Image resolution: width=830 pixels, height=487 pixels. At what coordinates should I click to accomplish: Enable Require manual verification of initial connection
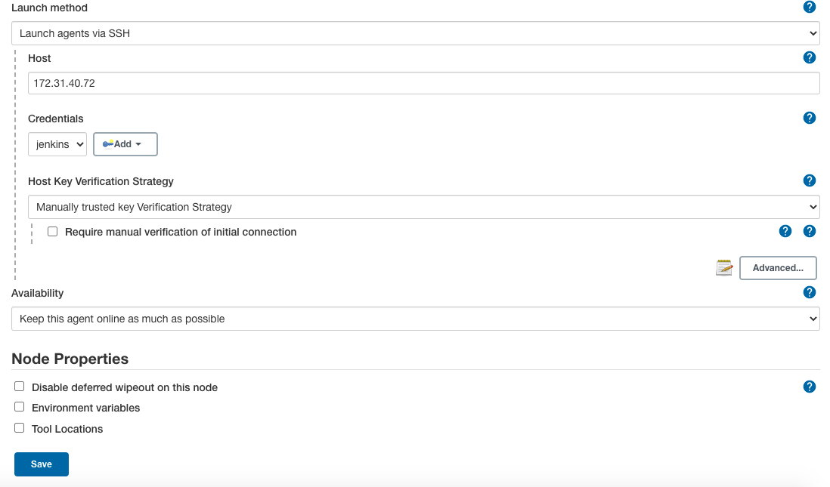click(x=52, y=231)
